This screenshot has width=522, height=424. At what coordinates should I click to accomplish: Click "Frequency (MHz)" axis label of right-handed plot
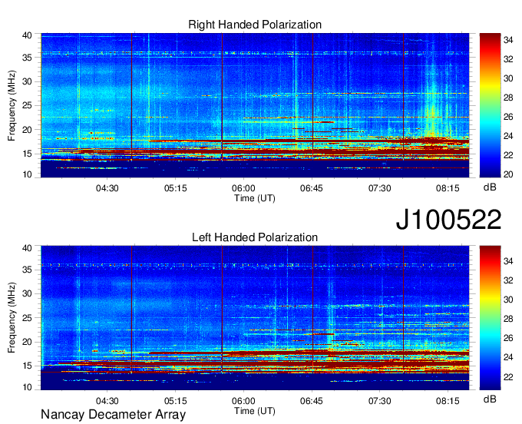(12, 105)
